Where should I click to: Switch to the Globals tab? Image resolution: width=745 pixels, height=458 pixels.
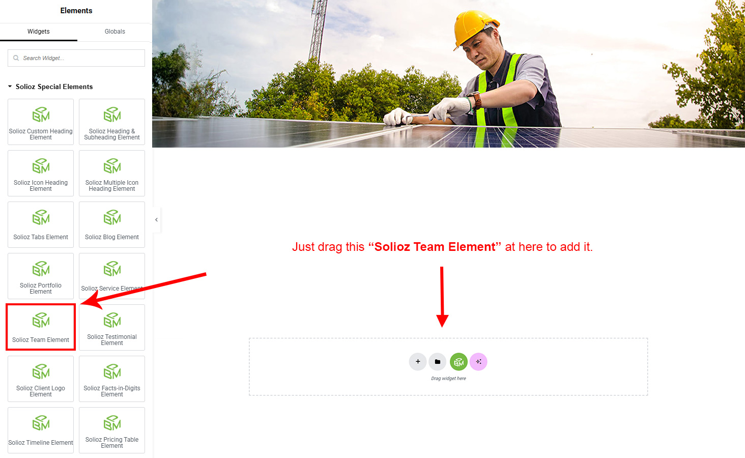click(115, 32)
